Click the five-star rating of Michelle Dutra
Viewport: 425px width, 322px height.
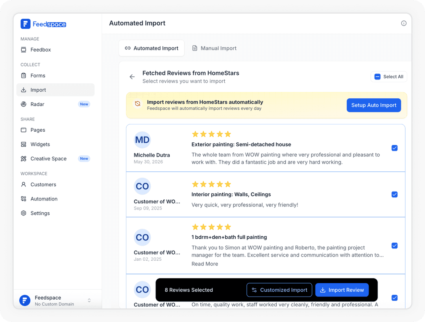211,134
